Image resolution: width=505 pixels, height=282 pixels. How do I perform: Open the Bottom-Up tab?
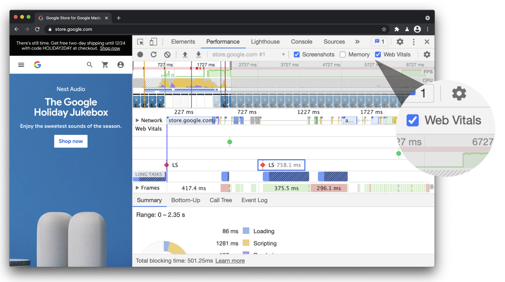(186, 200)
